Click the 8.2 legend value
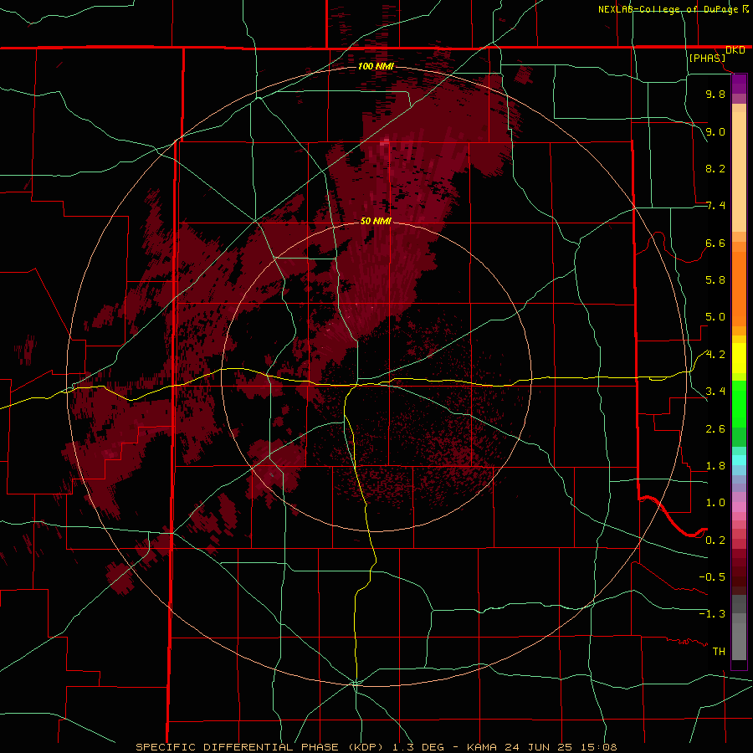The width and height of the screenshot is (753, 753). (715, 168)
